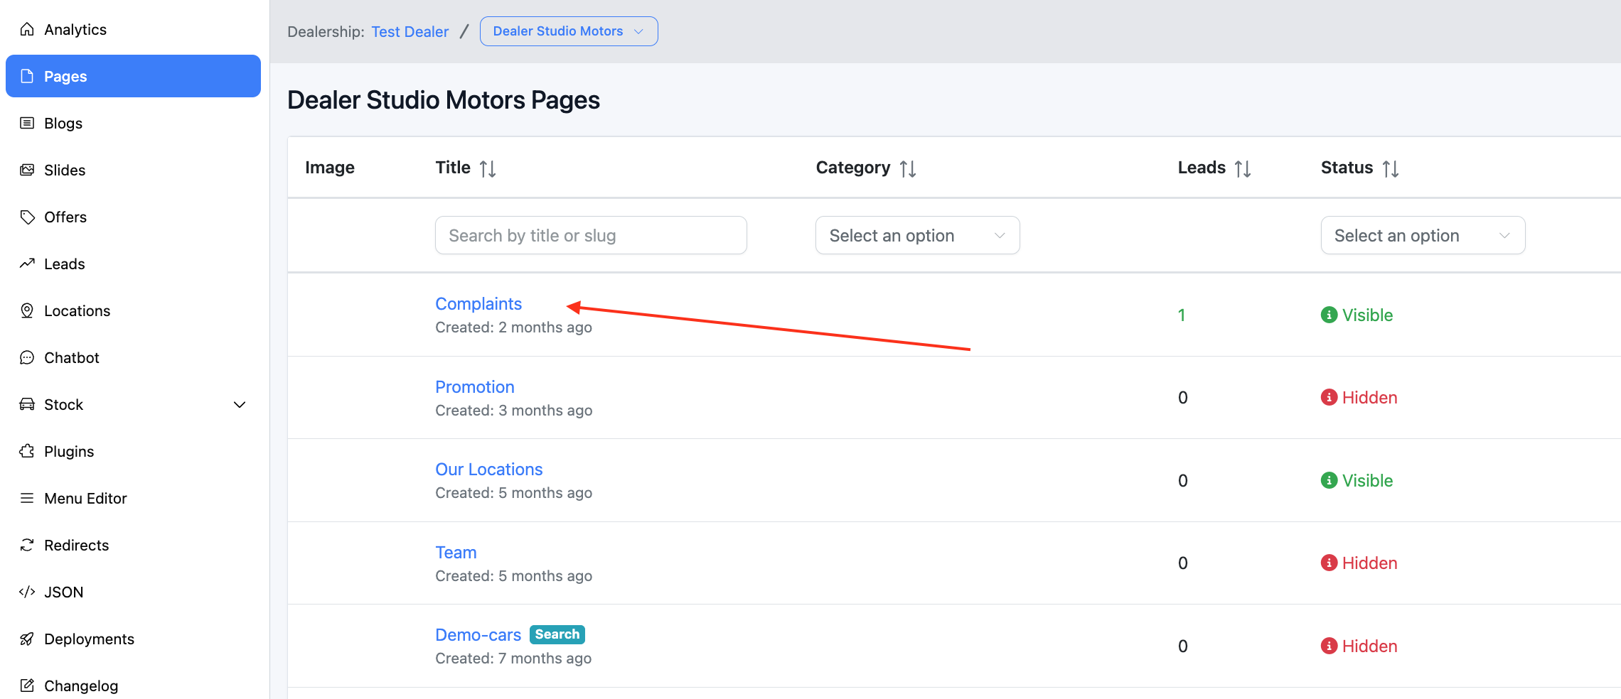This screenshot has height=699, width=1621.
Task: Click the Plugins puzzle piece icon
Action: [x=27, y=451]
